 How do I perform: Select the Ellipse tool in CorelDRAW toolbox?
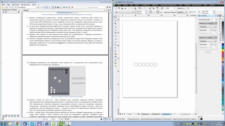(x=115, y=38)
